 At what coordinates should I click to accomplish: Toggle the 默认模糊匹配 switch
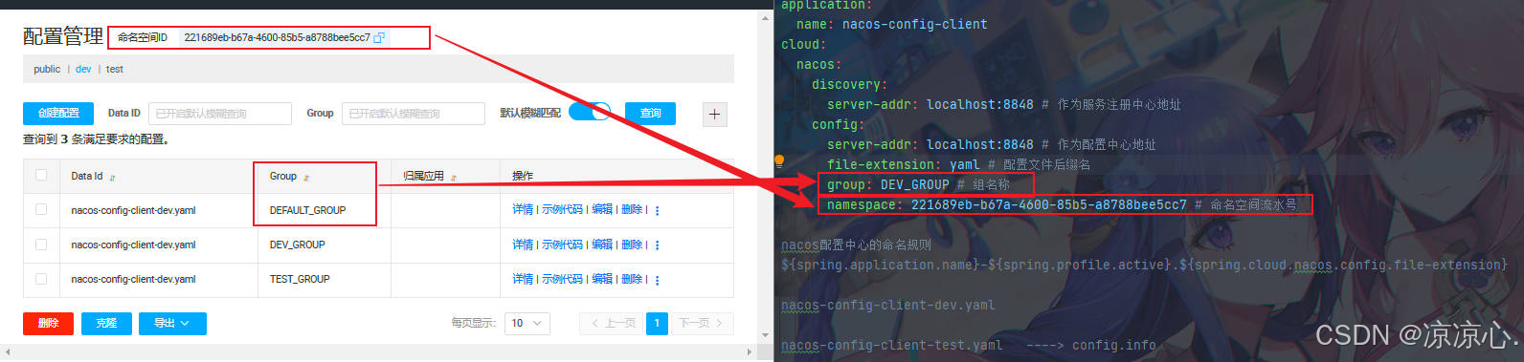tap(590, 112)
